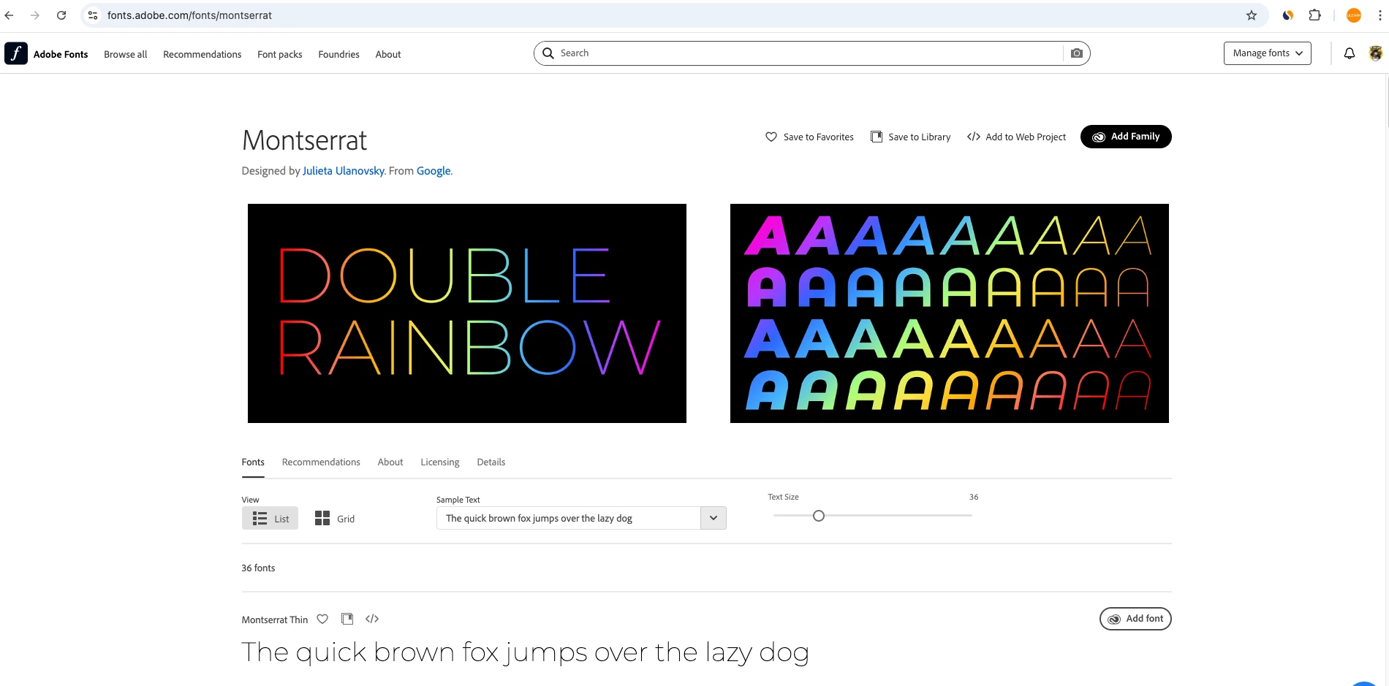Open Chrome three-dot menu

click(x=1380, y=15)
